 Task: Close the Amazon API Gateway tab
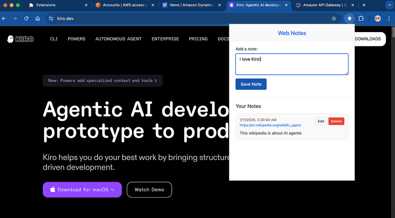click(x=353, y=5)
